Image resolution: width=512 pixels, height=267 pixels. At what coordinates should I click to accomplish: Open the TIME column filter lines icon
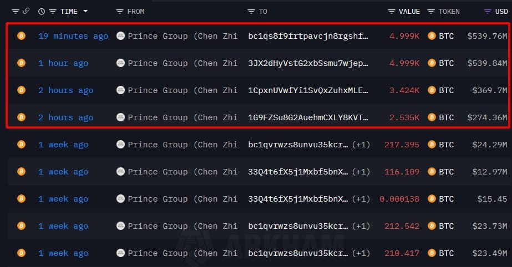pyautogui.click(x=53, y=12)
